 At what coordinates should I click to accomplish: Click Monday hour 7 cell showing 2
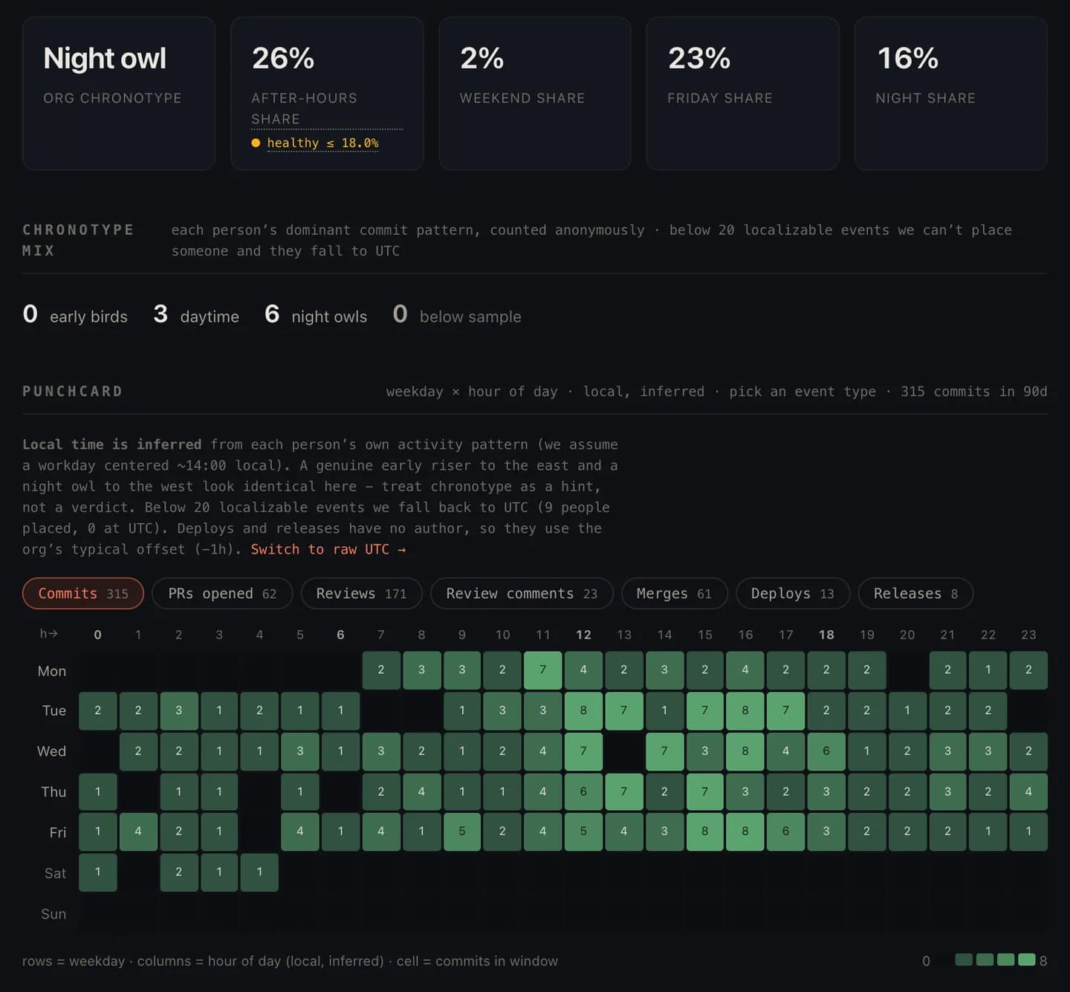[381, 670]
